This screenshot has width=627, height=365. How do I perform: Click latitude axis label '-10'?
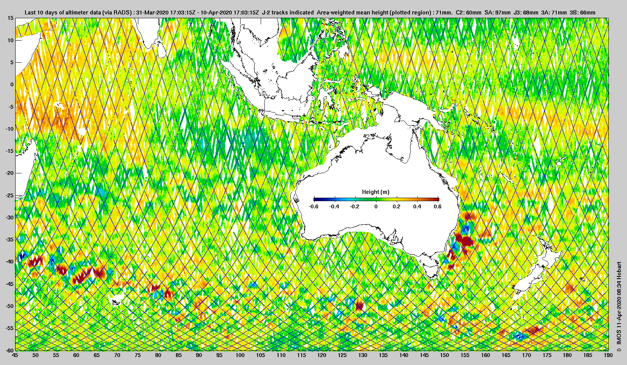coord(9,129)
